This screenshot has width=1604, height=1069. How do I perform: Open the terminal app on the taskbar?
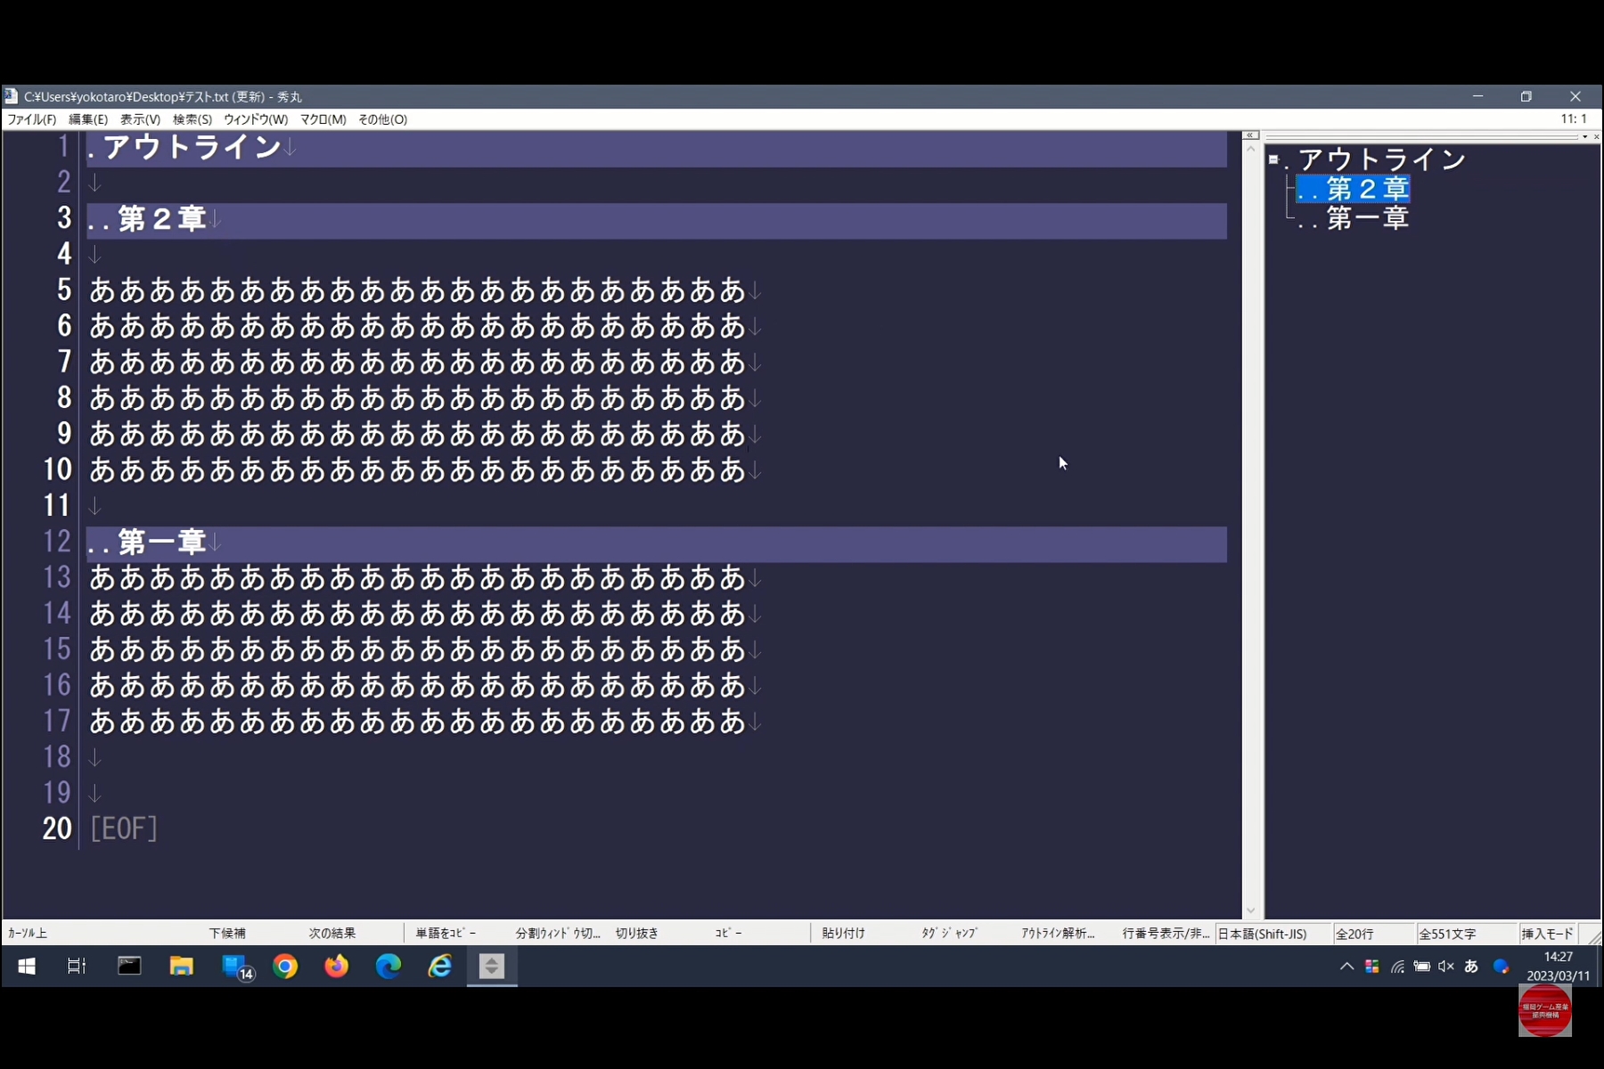coord(129,967)
